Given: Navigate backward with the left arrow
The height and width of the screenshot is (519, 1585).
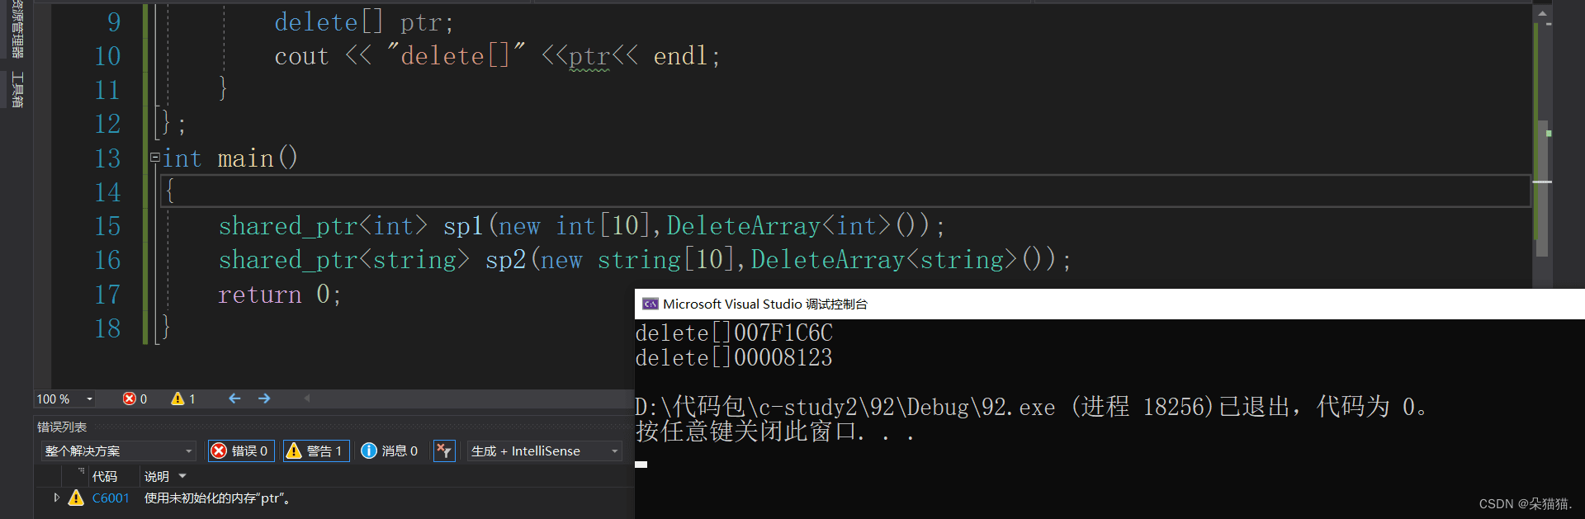Looking at the screenshot, I should (234, 399).
